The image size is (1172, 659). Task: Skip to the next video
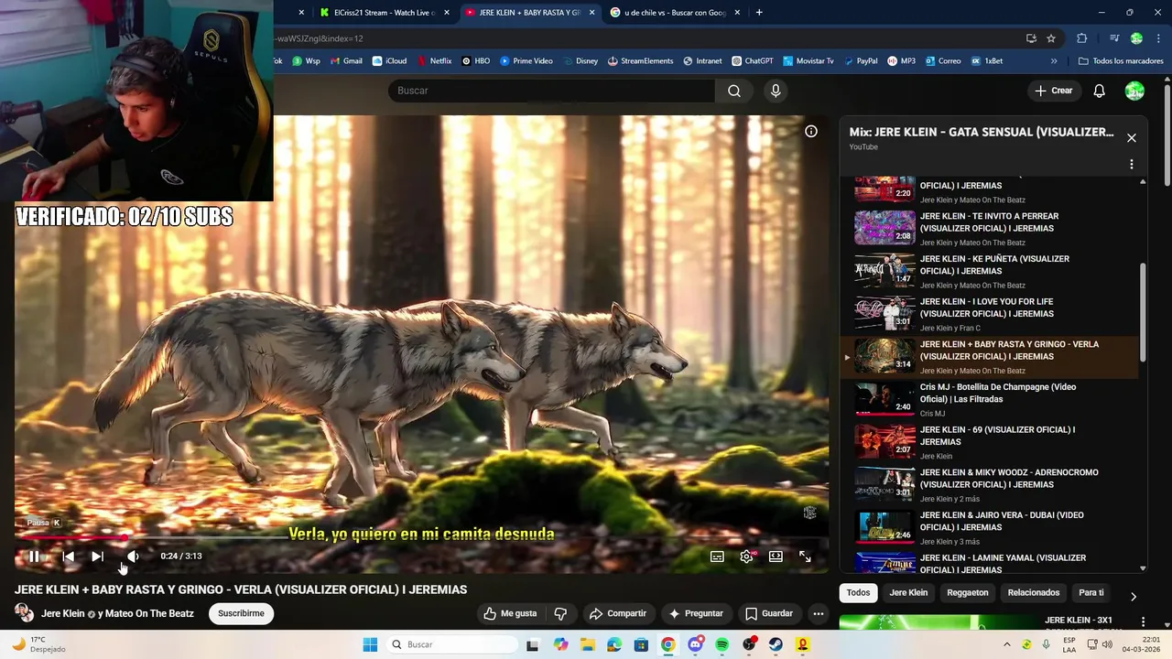pos(97,556)
